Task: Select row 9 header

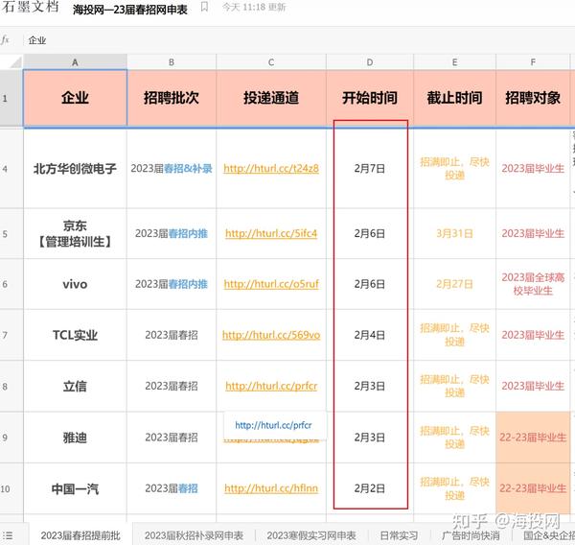Action: point(11,437)
